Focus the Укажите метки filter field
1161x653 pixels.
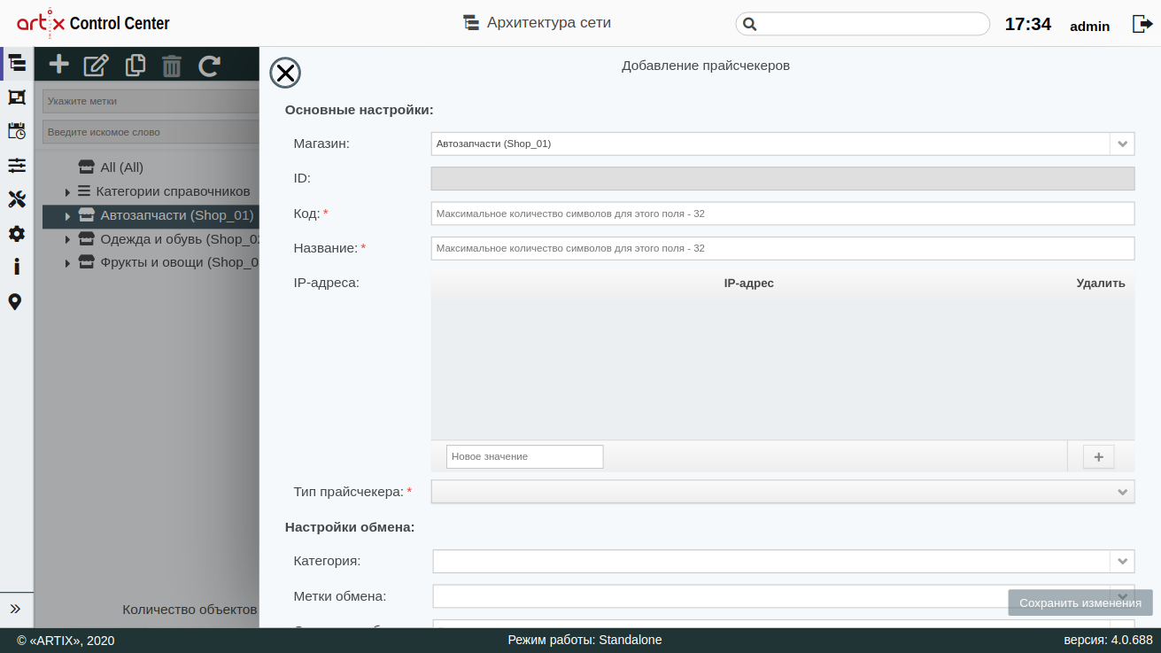pos(151,101)
